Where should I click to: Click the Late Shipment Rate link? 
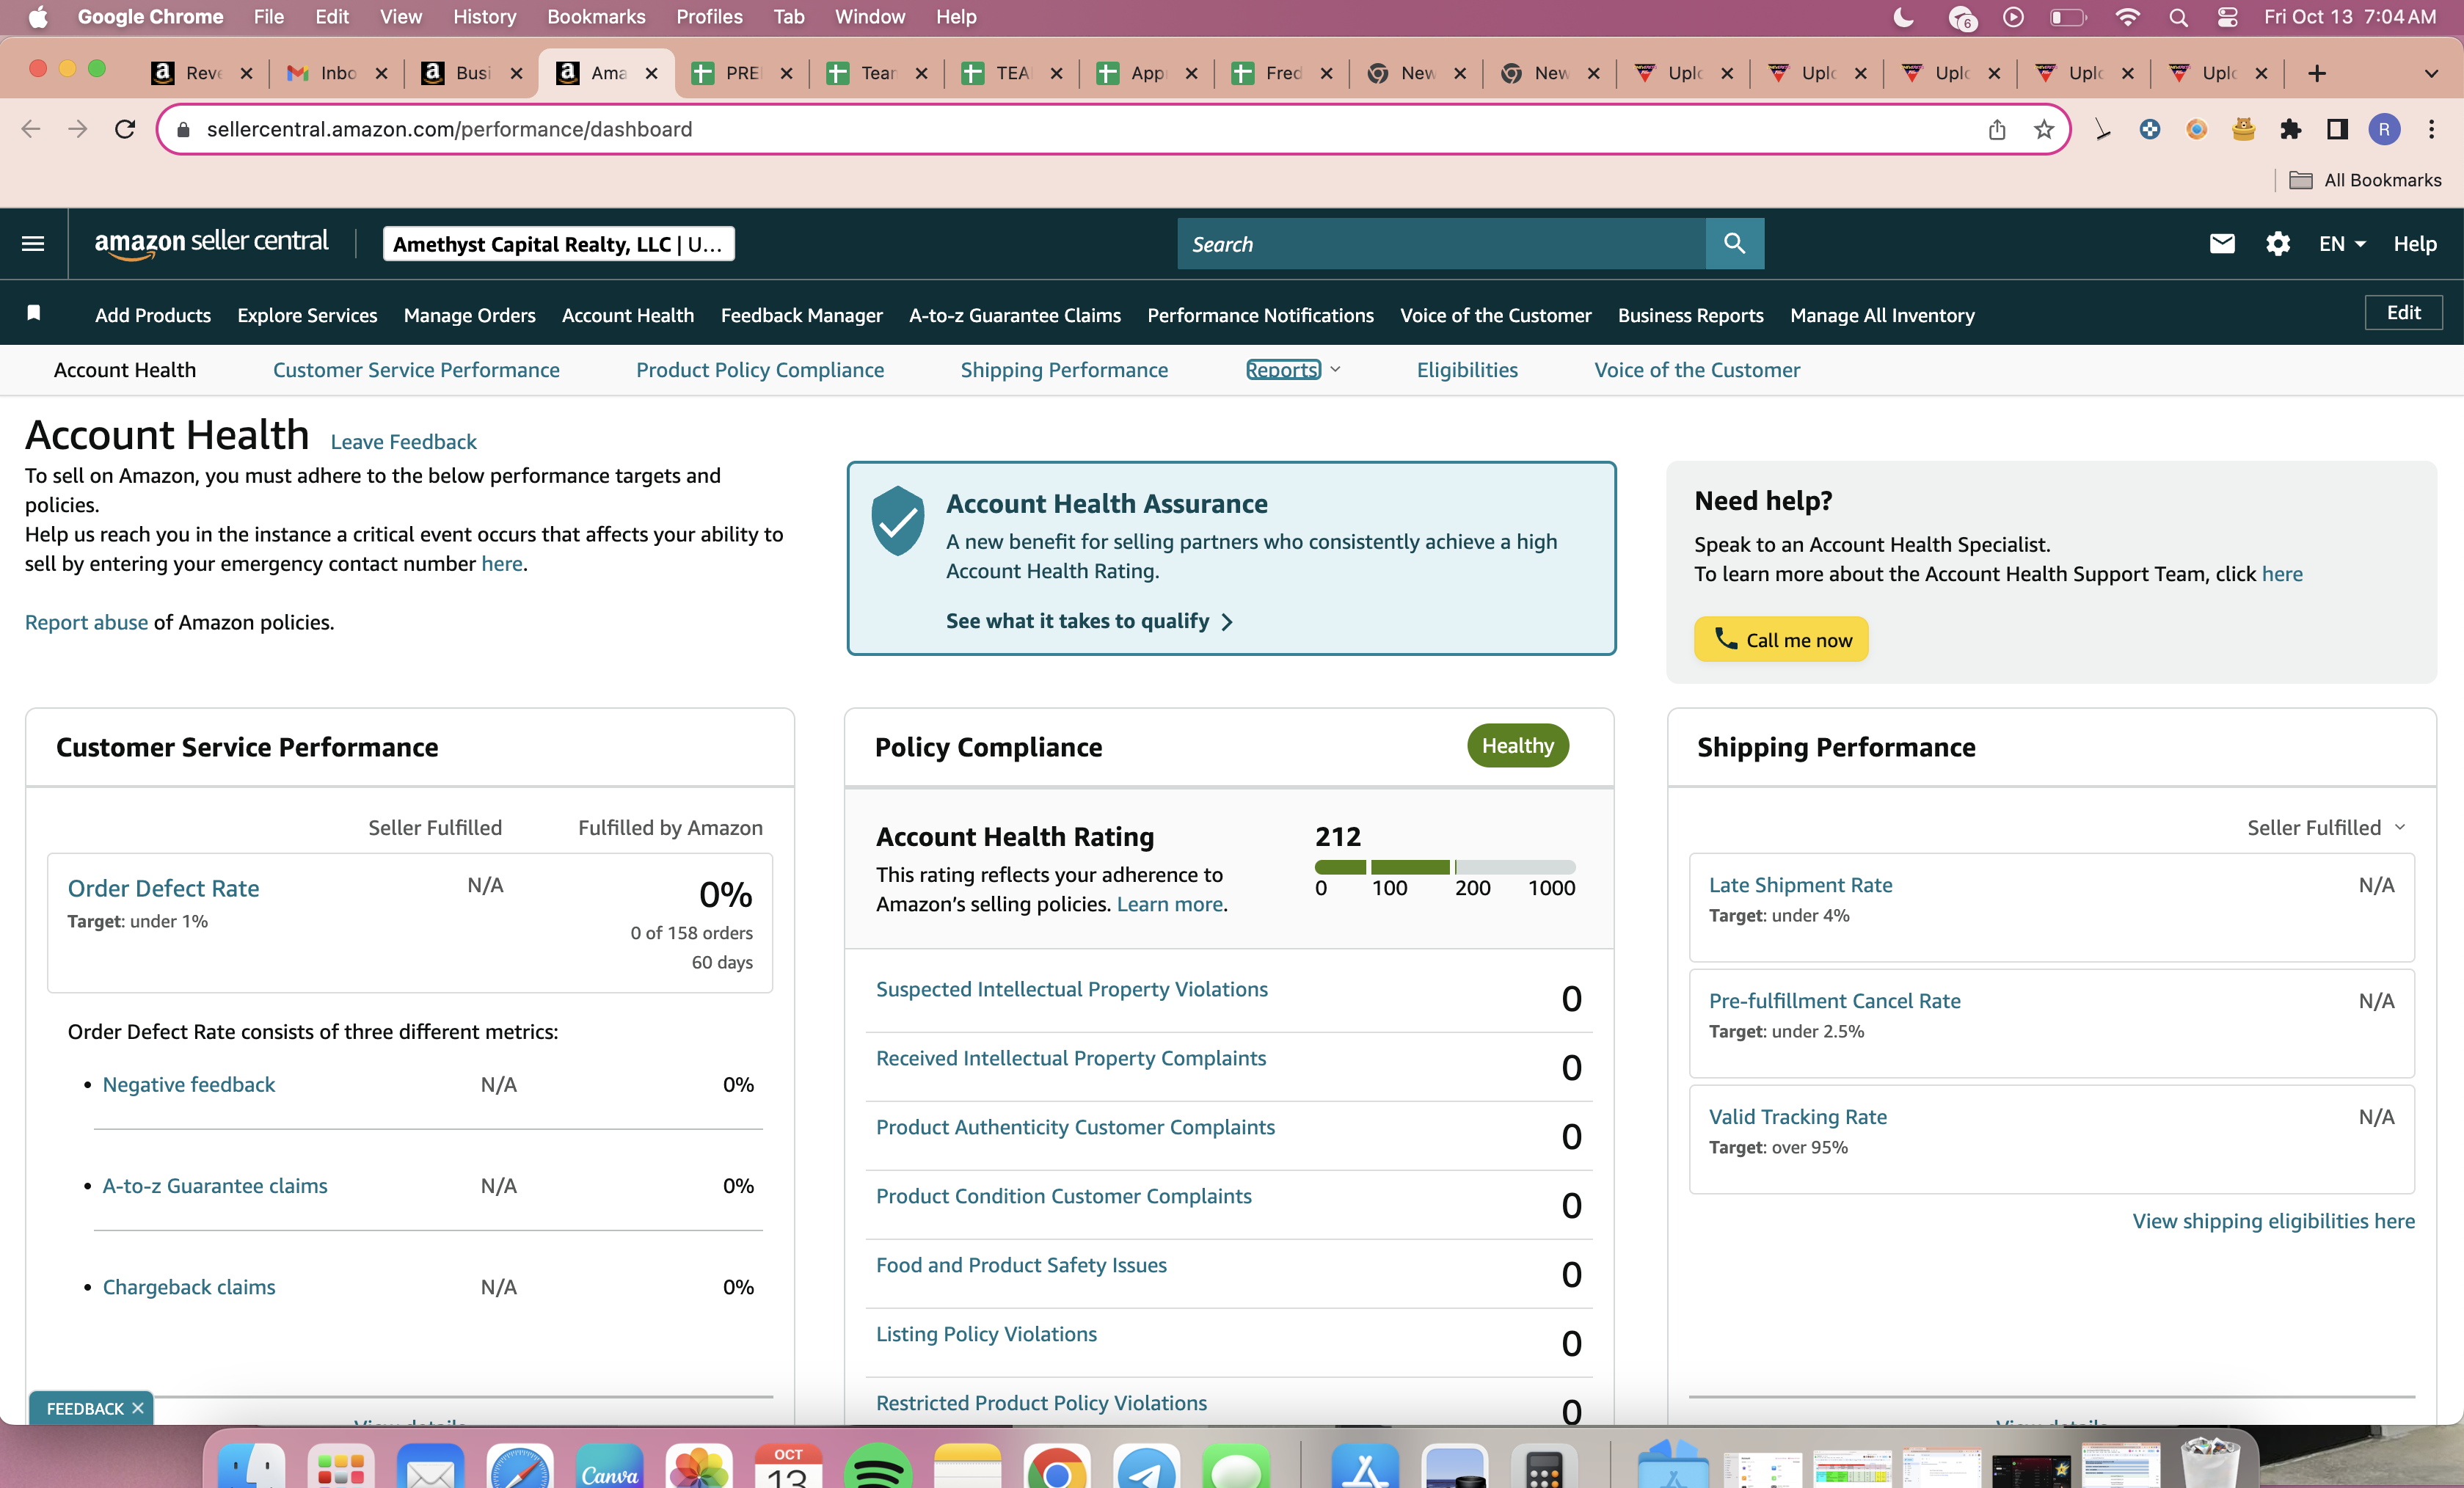coord(1800,885)
